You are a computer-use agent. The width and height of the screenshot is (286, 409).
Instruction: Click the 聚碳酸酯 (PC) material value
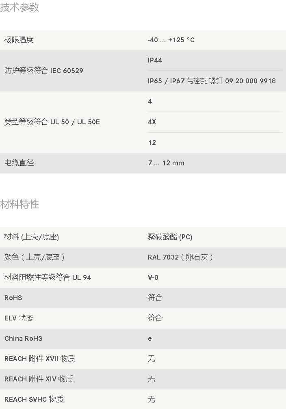pyautogui.click(x=170, y=237)
